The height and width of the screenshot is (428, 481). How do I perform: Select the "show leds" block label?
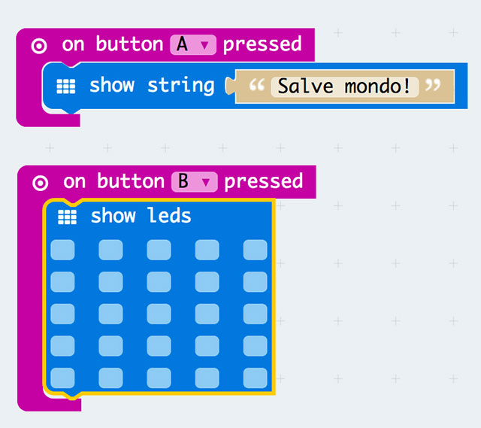141,217
